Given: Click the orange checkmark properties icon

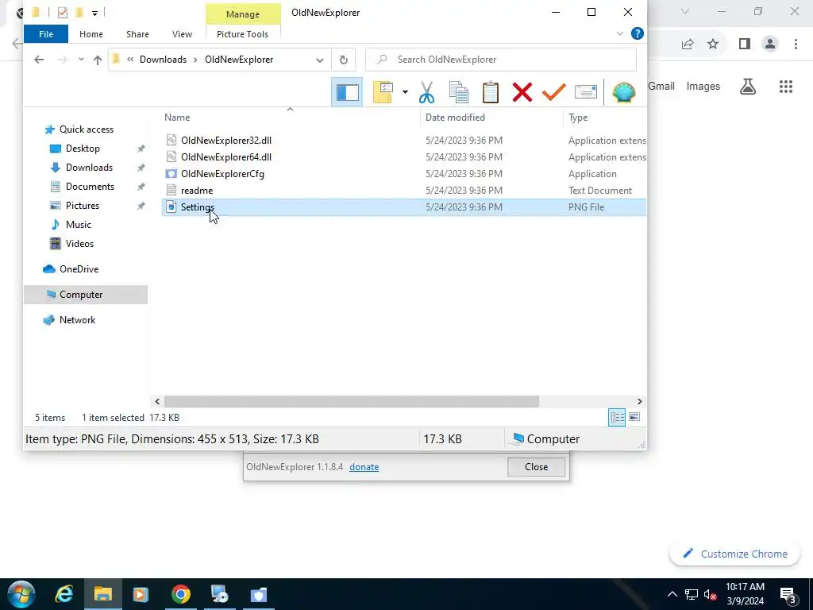Looking at the screenshot, I should [553, 92].
